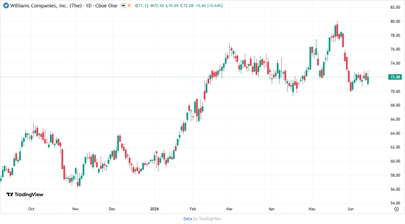Open the Data link in footer
The width and height of the screenshot is (405, 224).
188,219
